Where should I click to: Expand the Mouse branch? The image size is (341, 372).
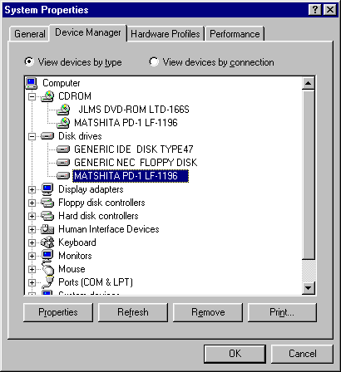click(32, 269)
